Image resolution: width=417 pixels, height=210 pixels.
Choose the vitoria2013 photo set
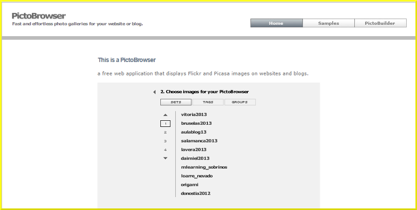click(x=195, y=115)
